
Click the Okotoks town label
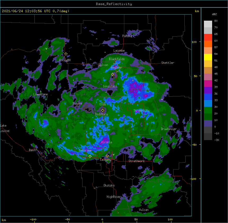109,185
